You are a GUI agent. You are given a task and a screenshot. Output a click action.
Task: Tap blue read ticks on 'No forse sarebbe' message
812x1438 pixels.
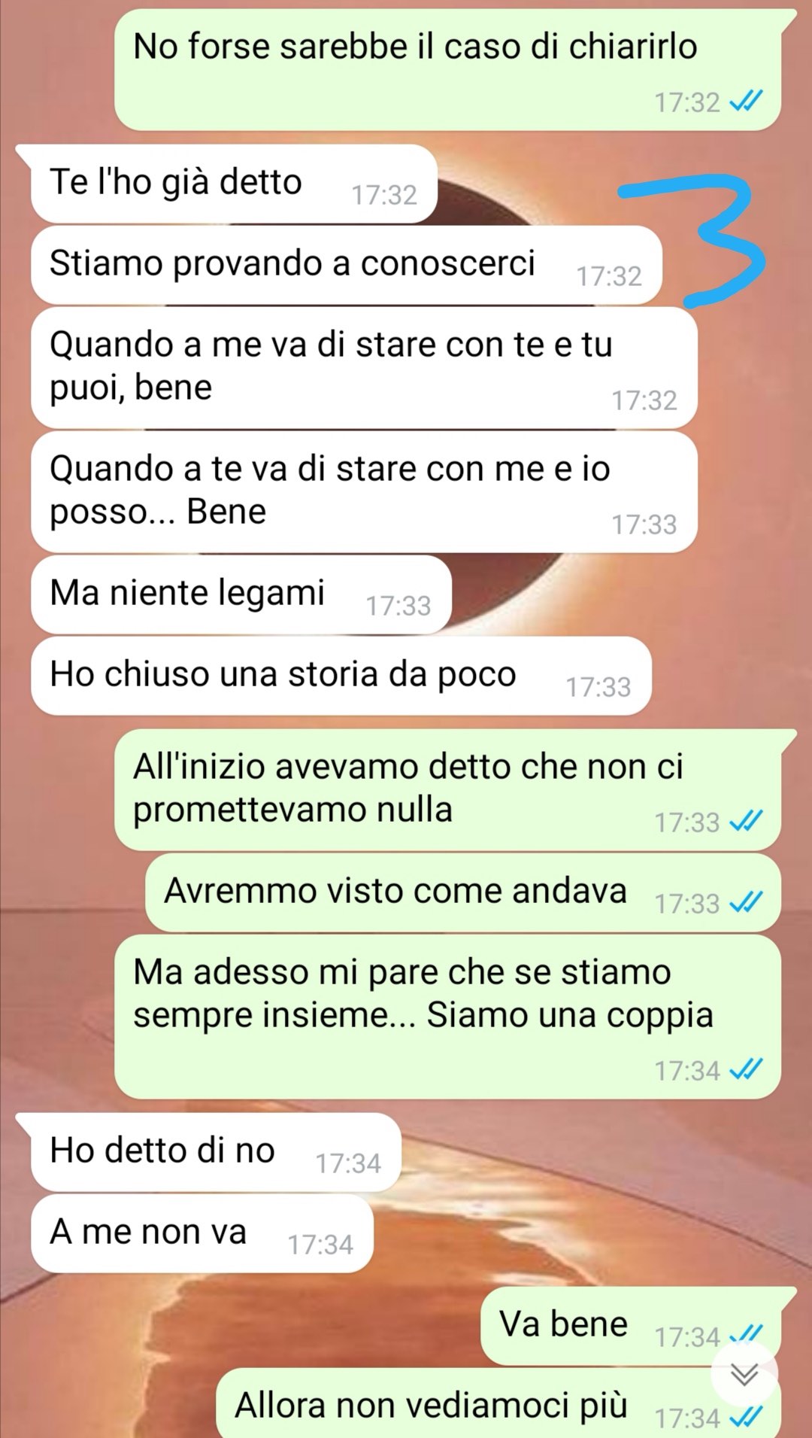click(x=747, y=101)
